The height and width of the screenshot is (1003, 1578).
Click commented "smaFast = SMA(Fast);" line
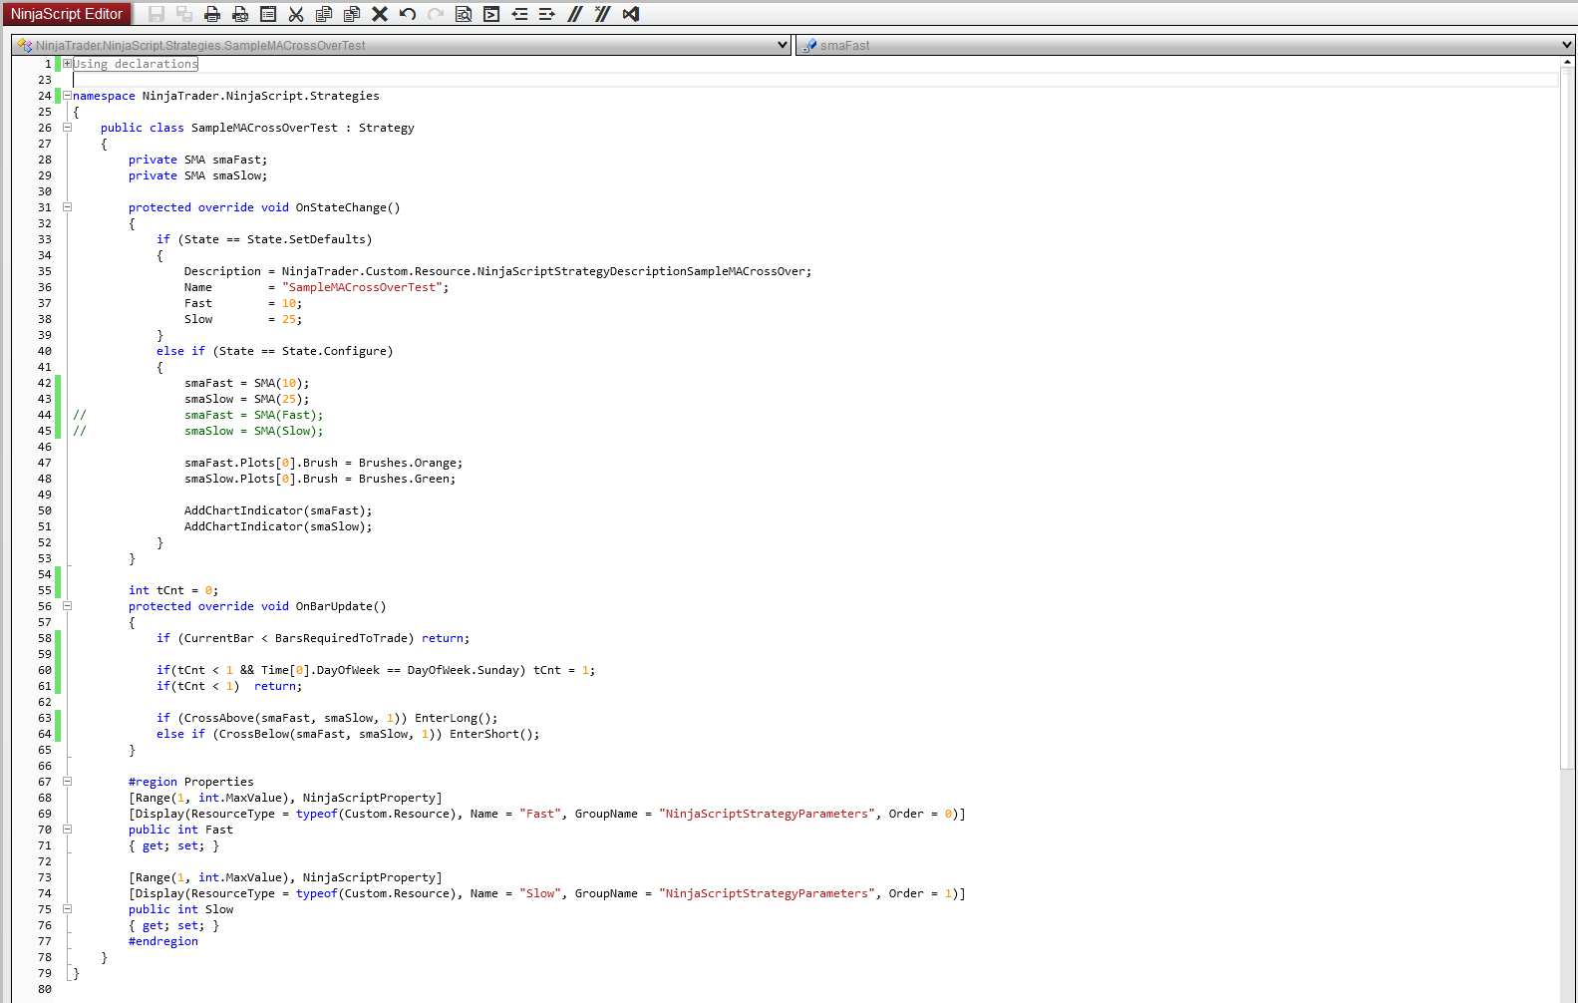253,415
